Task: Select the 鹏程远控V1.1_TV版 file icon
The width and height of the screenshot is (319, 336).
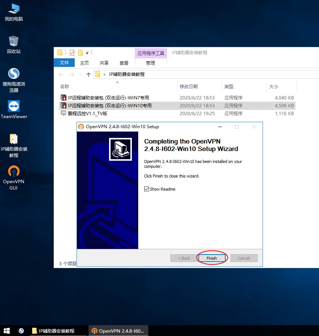Action: coord(64,113)
